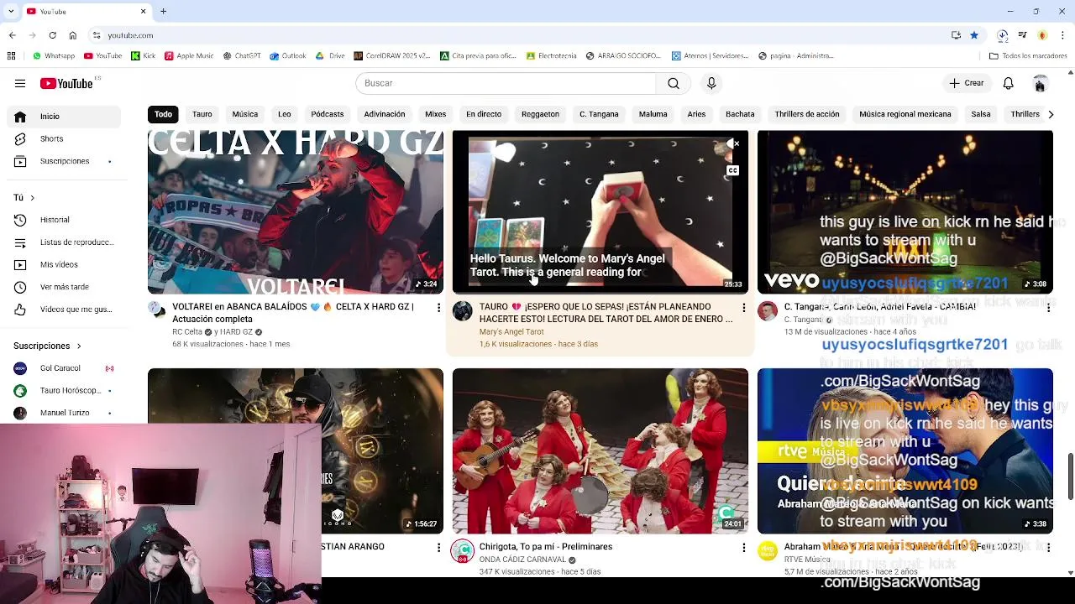
Task: Select the C. Tangana filter chip
Action: click(x=599, y=114)
